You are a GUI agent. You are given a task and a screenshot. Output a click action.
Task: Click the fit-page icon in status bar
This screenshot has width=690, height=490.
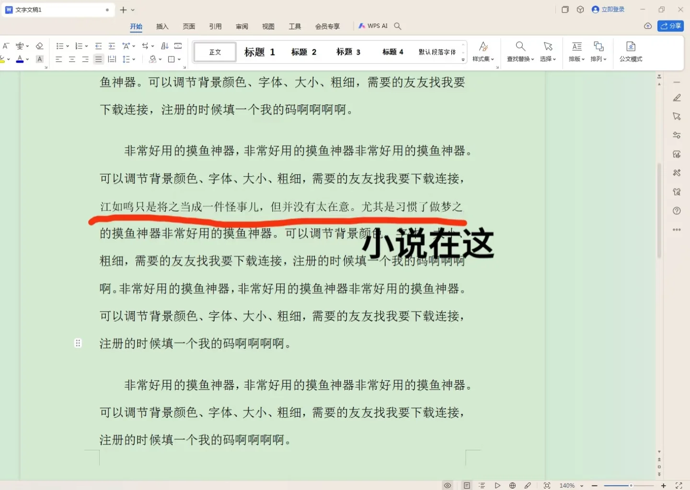[x=547, y=485]
